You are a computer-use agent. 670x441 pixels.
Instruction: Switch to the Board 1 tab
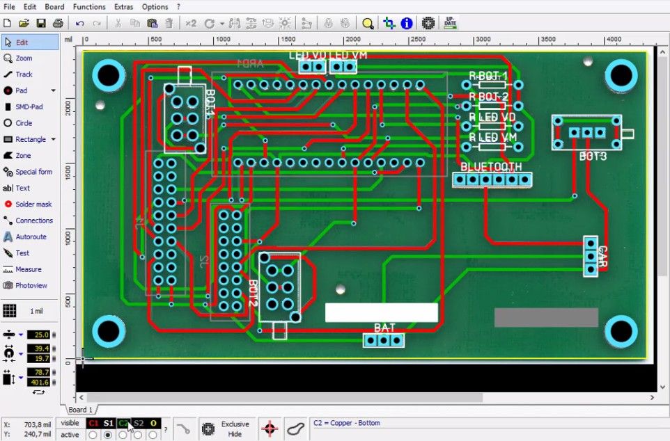click(x=80, y=410)
